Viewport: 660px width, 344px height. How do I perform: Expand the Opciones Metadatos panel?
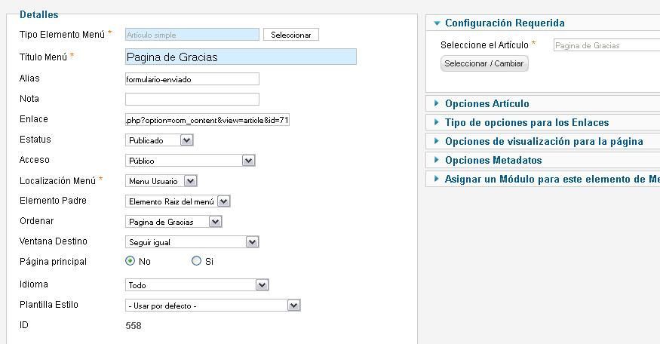(x=493, y=160)
